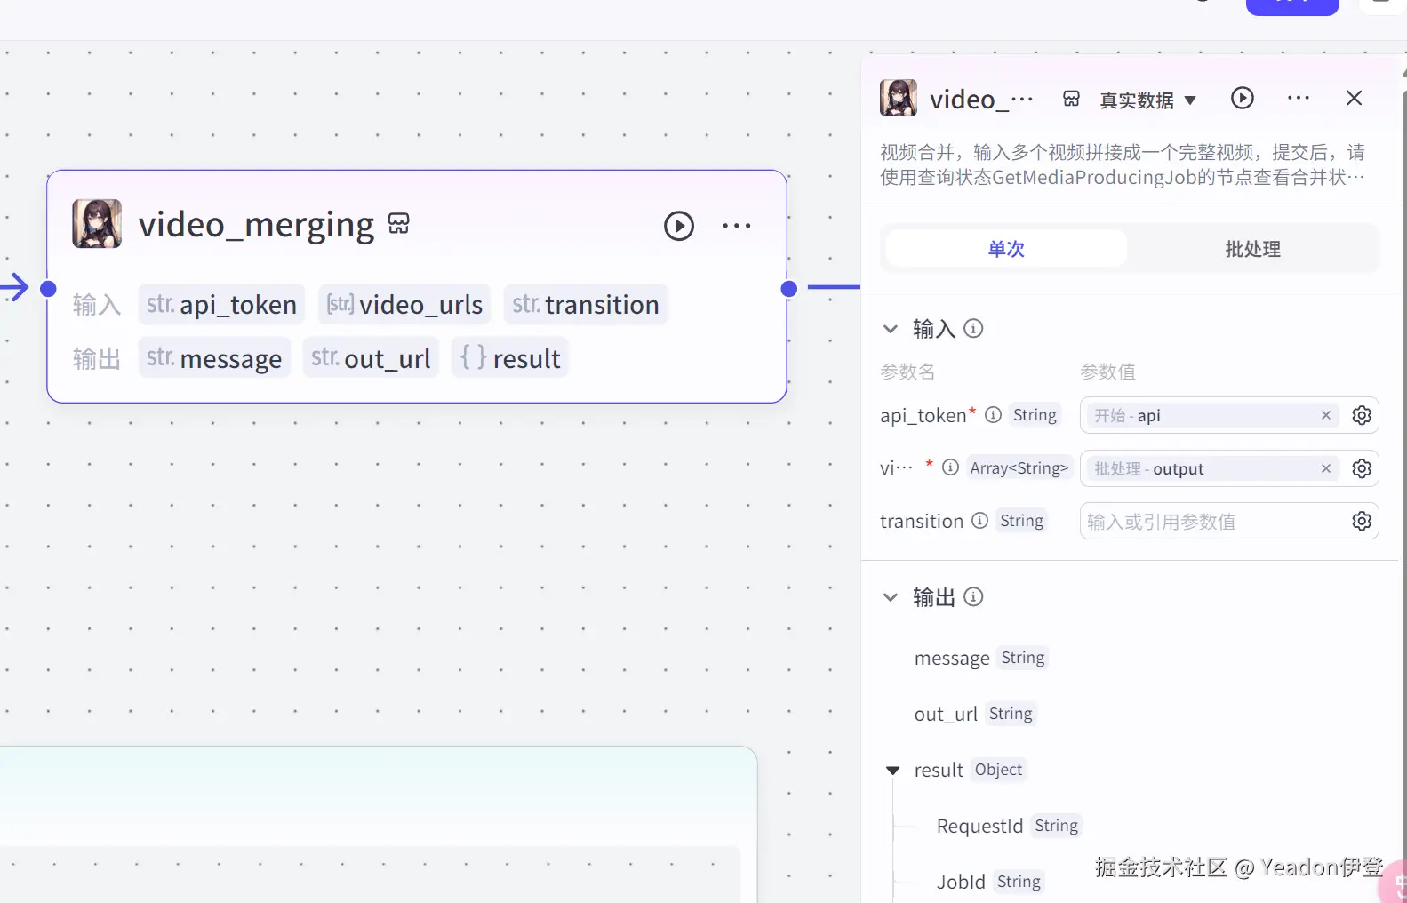The image size is (1407, 903).
Task: Clear the 批处理 - output reference value
Action: [x=1326, y=468]
